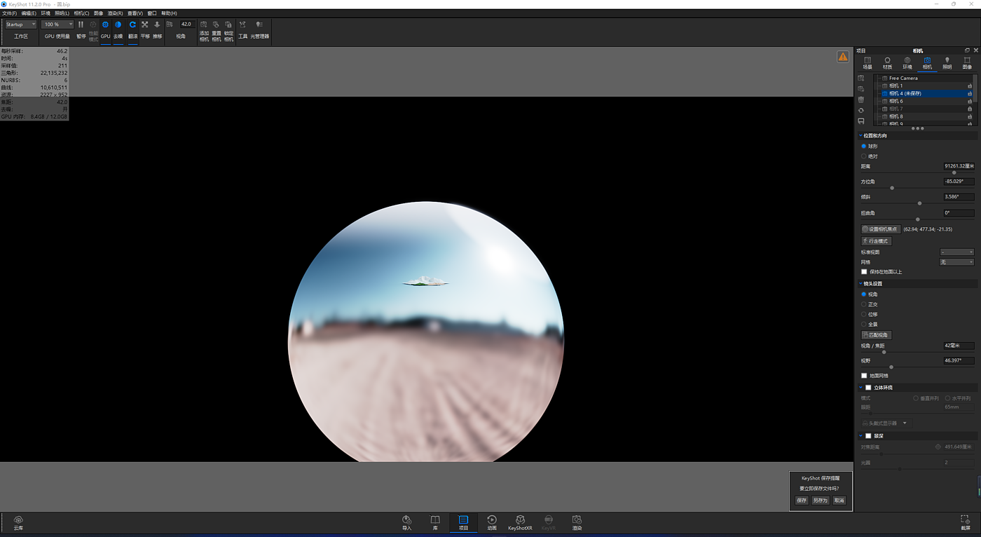Open the KeyShotXR icon
This screenshot has height=537, width=981.
pyautogui.click(x=520, y=520)
